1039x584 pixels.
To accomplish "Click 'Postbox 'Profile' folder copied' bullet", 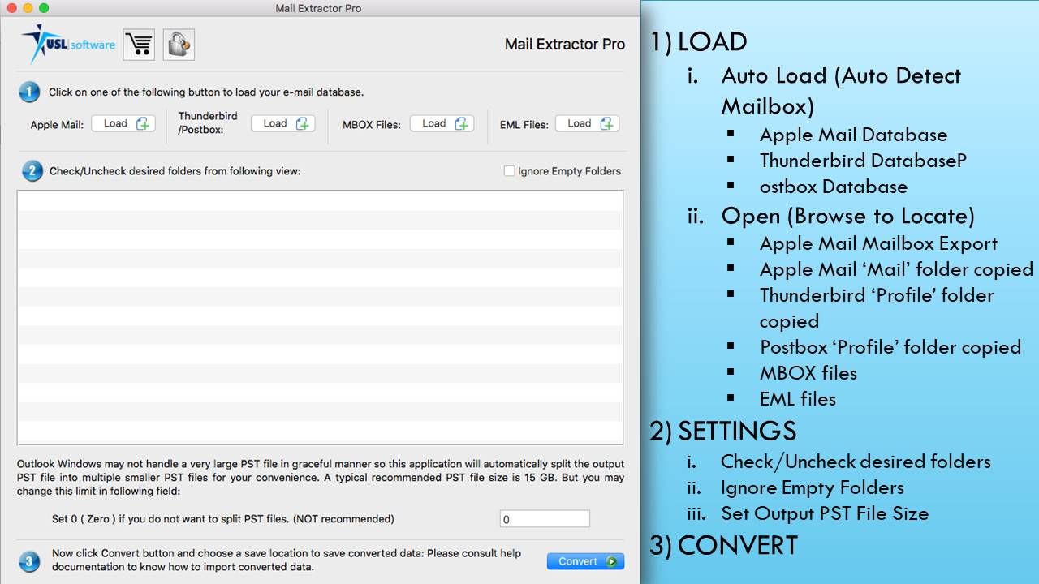I will click(x=890, y=347).
